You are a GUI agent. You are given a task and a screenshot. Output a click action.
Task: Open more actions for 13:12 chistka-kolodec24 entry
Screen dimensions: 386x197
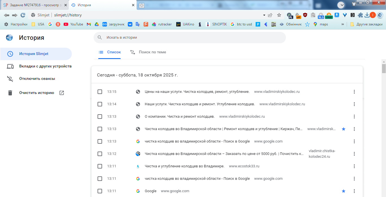(354, 154)
